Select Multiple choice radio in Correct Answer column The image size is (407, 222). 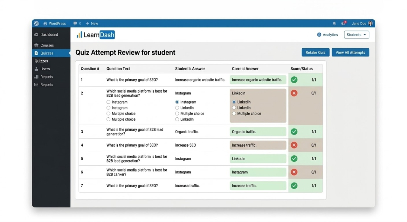(x=234, y=114)
